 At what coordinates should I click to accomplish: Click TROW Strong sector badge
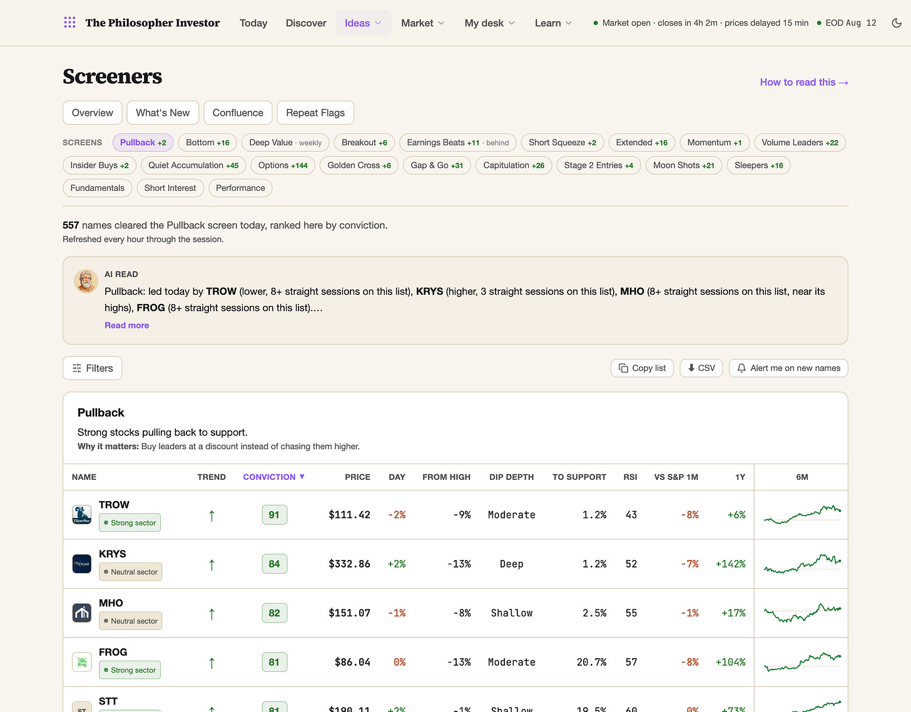point(130,522)
